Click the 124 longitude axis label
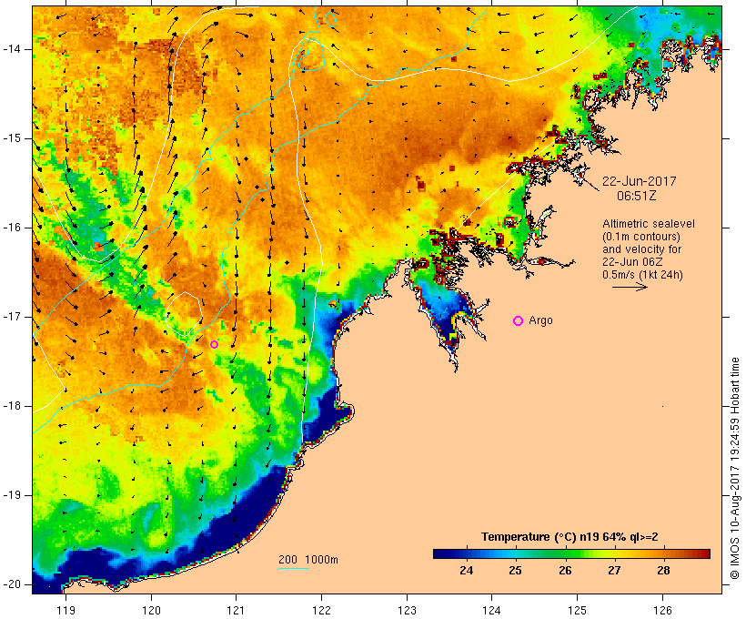 [492, 610]
